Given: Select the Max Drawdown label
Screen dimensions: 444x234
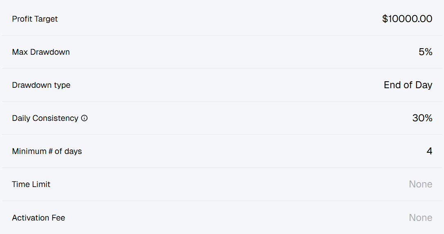Looking at the screenshot, I should coord(41,52).
